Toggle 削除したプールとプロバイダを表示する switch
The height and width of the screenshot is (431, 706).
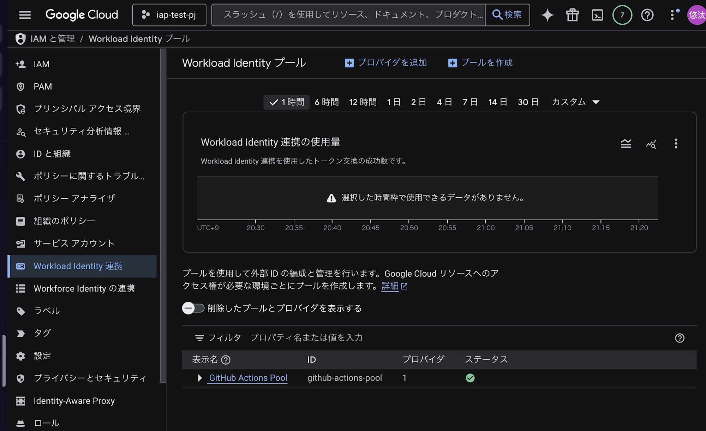[193, 308]
